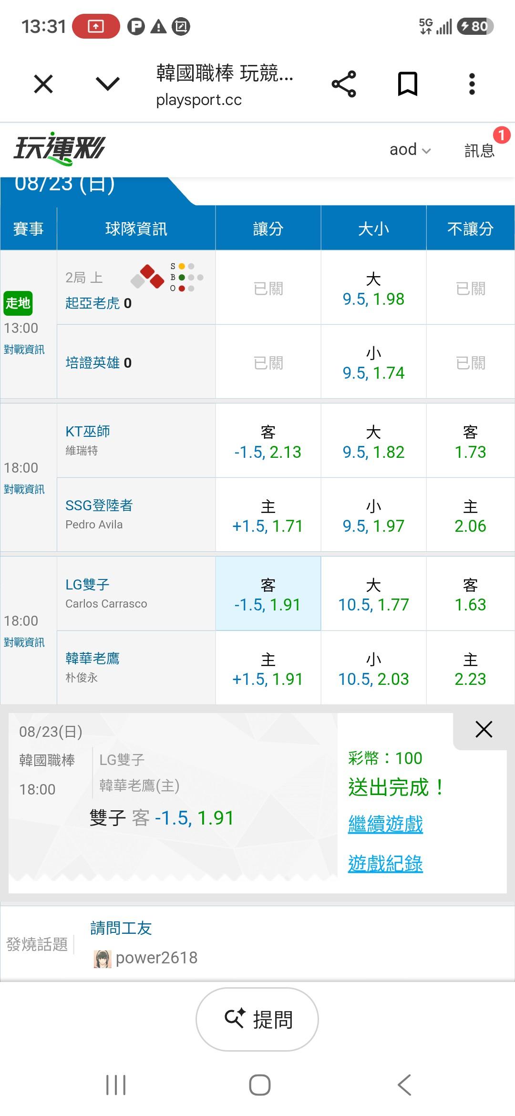Tap the 提問 ask button

tap(257, 1019)
